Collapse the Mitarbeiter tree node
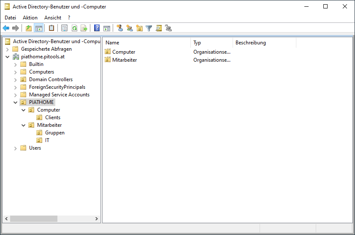The height and width of the screenshot is (235, 355). pos(24,125)
